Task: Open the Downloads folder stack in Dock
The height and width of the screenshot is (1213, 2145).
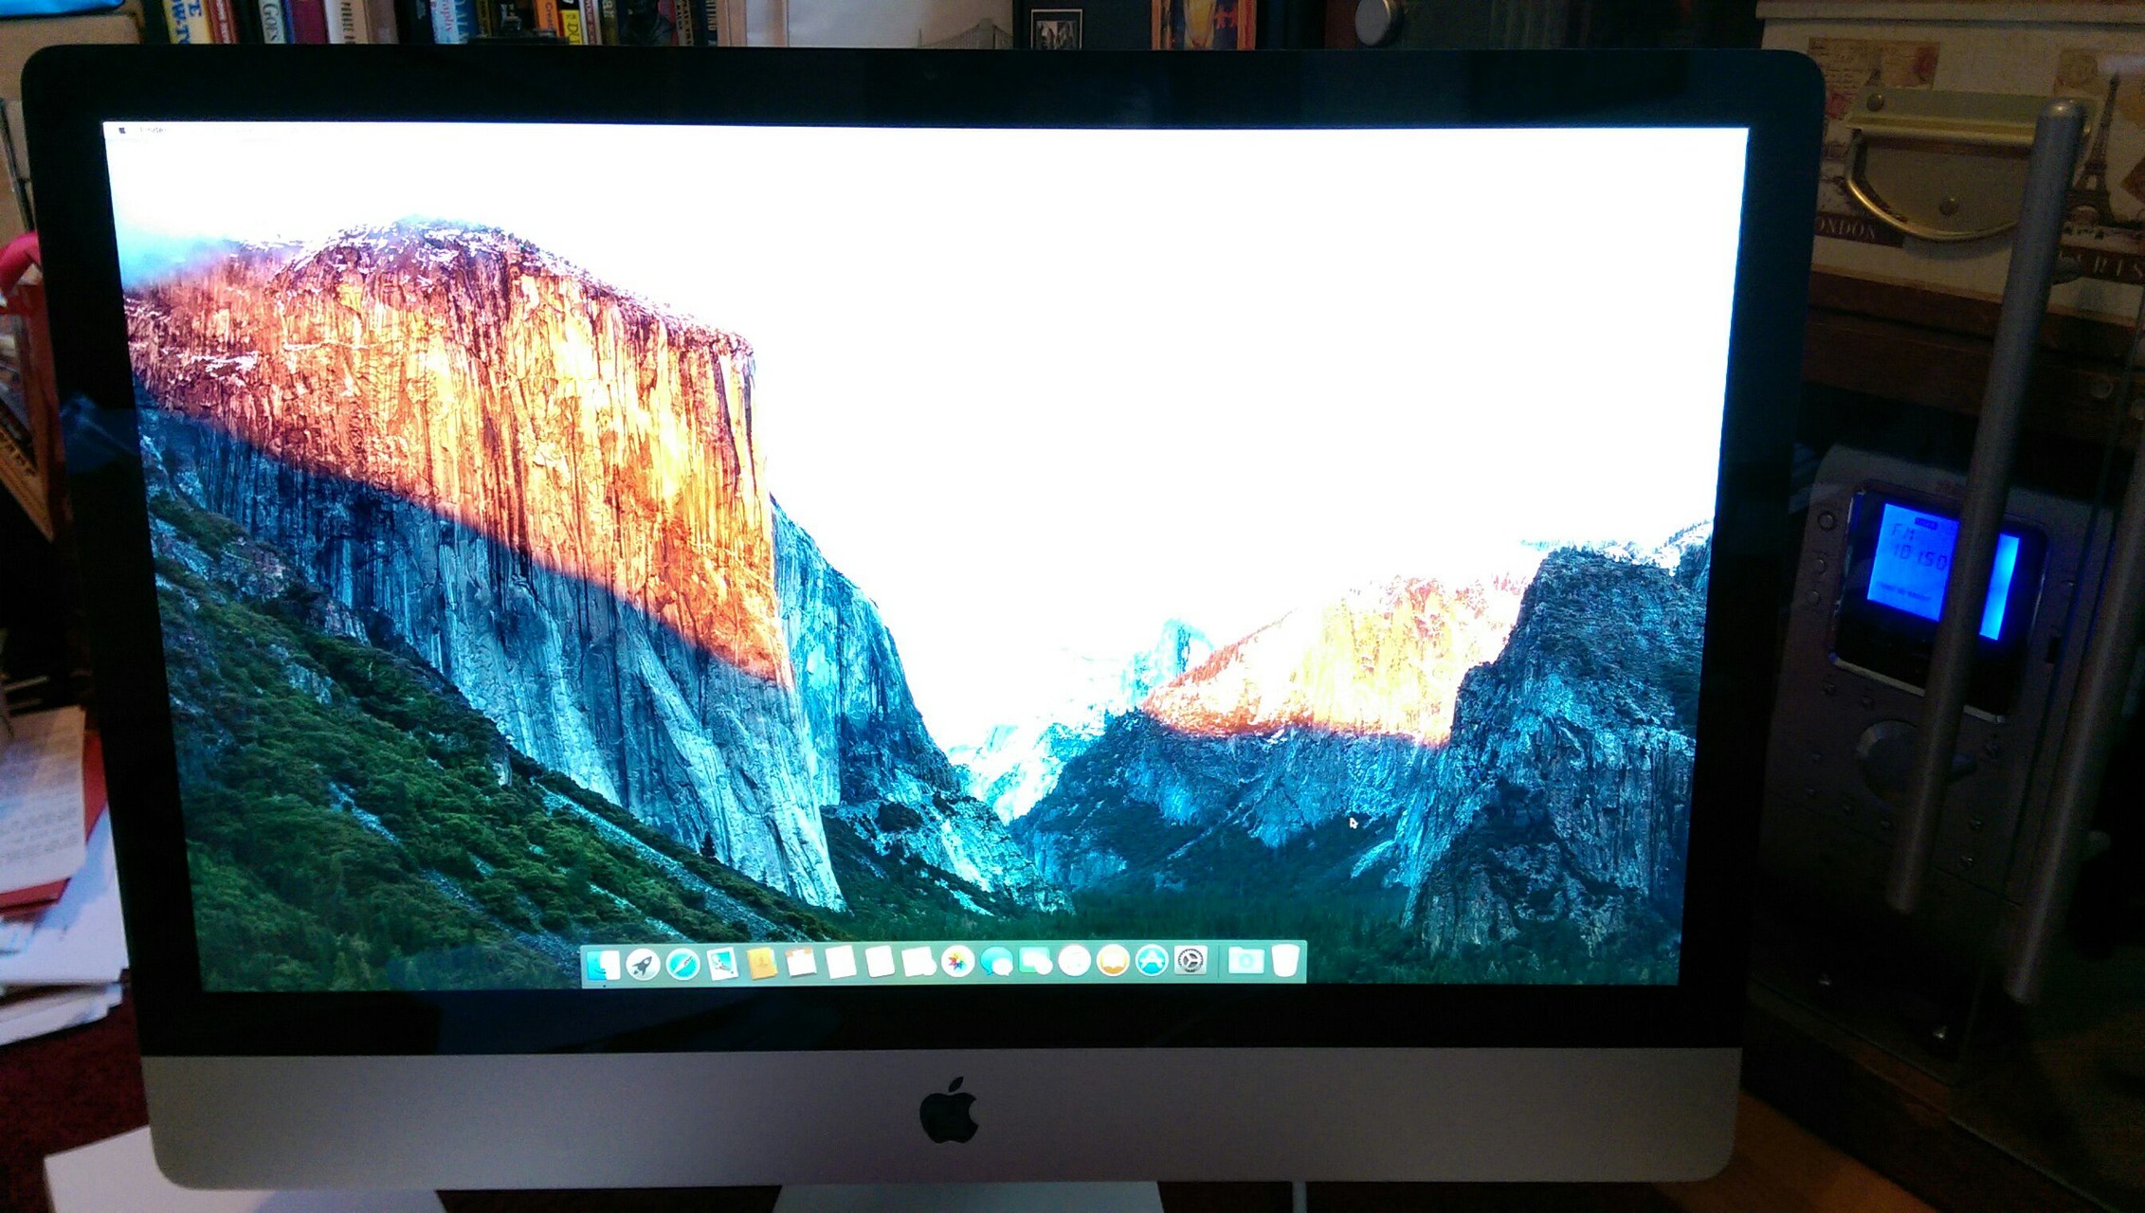Action: pyautogui.click(x=1245, y=961)
